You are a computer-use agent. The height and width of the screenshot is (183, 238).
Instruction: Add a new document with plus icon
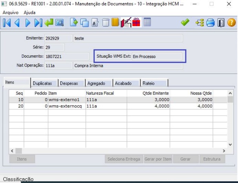[74, 22]
